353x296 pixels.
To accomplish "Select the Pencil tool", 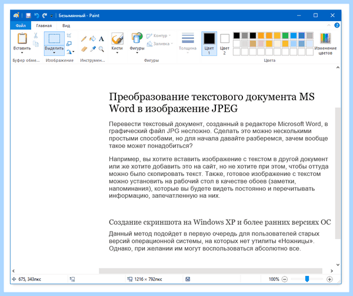I will [84, 39].
